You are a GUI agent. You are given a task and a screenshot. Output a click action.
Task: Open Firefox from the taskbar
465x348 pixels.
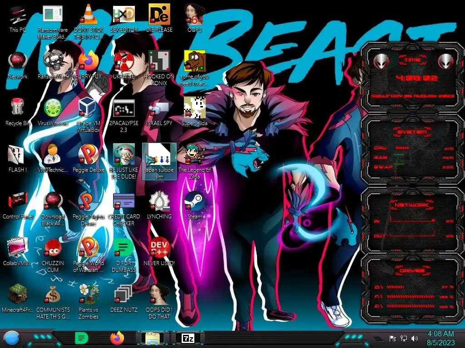point(117,338)
